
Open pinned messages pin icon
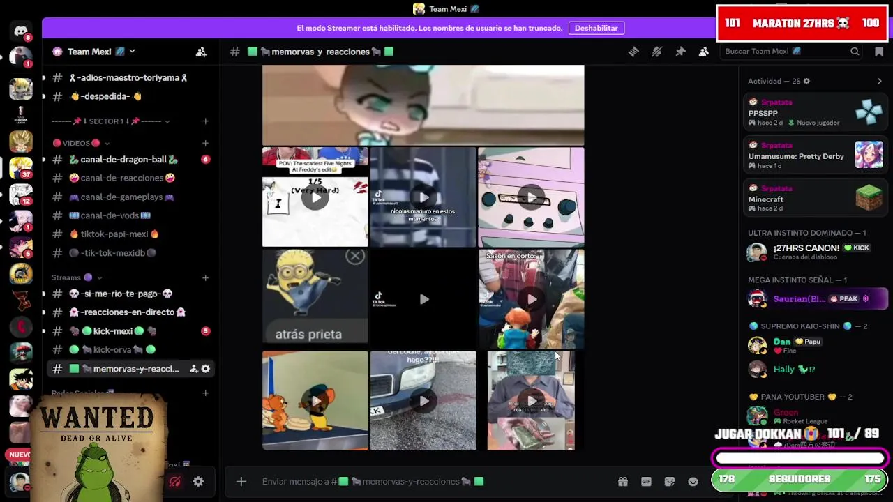(680, 52)
